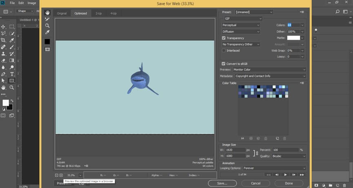Click the Percent input field
Screen dimensions: 353x188
[x=286, y=150]
